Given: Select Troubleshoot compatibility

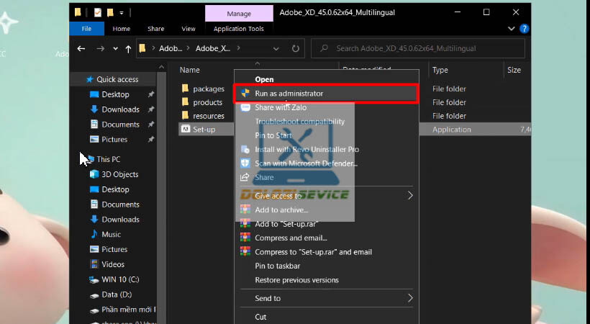Looking at the screenshot, I should point(326,121).
